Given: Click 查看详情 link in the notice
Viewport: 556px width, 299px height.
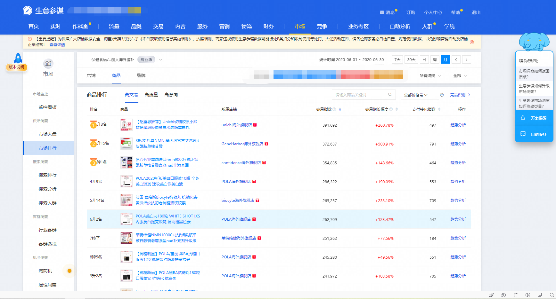Looking at the screenshot, I should click(57, 45).
